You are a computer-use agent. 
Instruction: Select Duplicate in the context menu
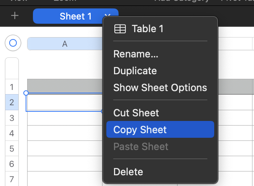[135, 71]
